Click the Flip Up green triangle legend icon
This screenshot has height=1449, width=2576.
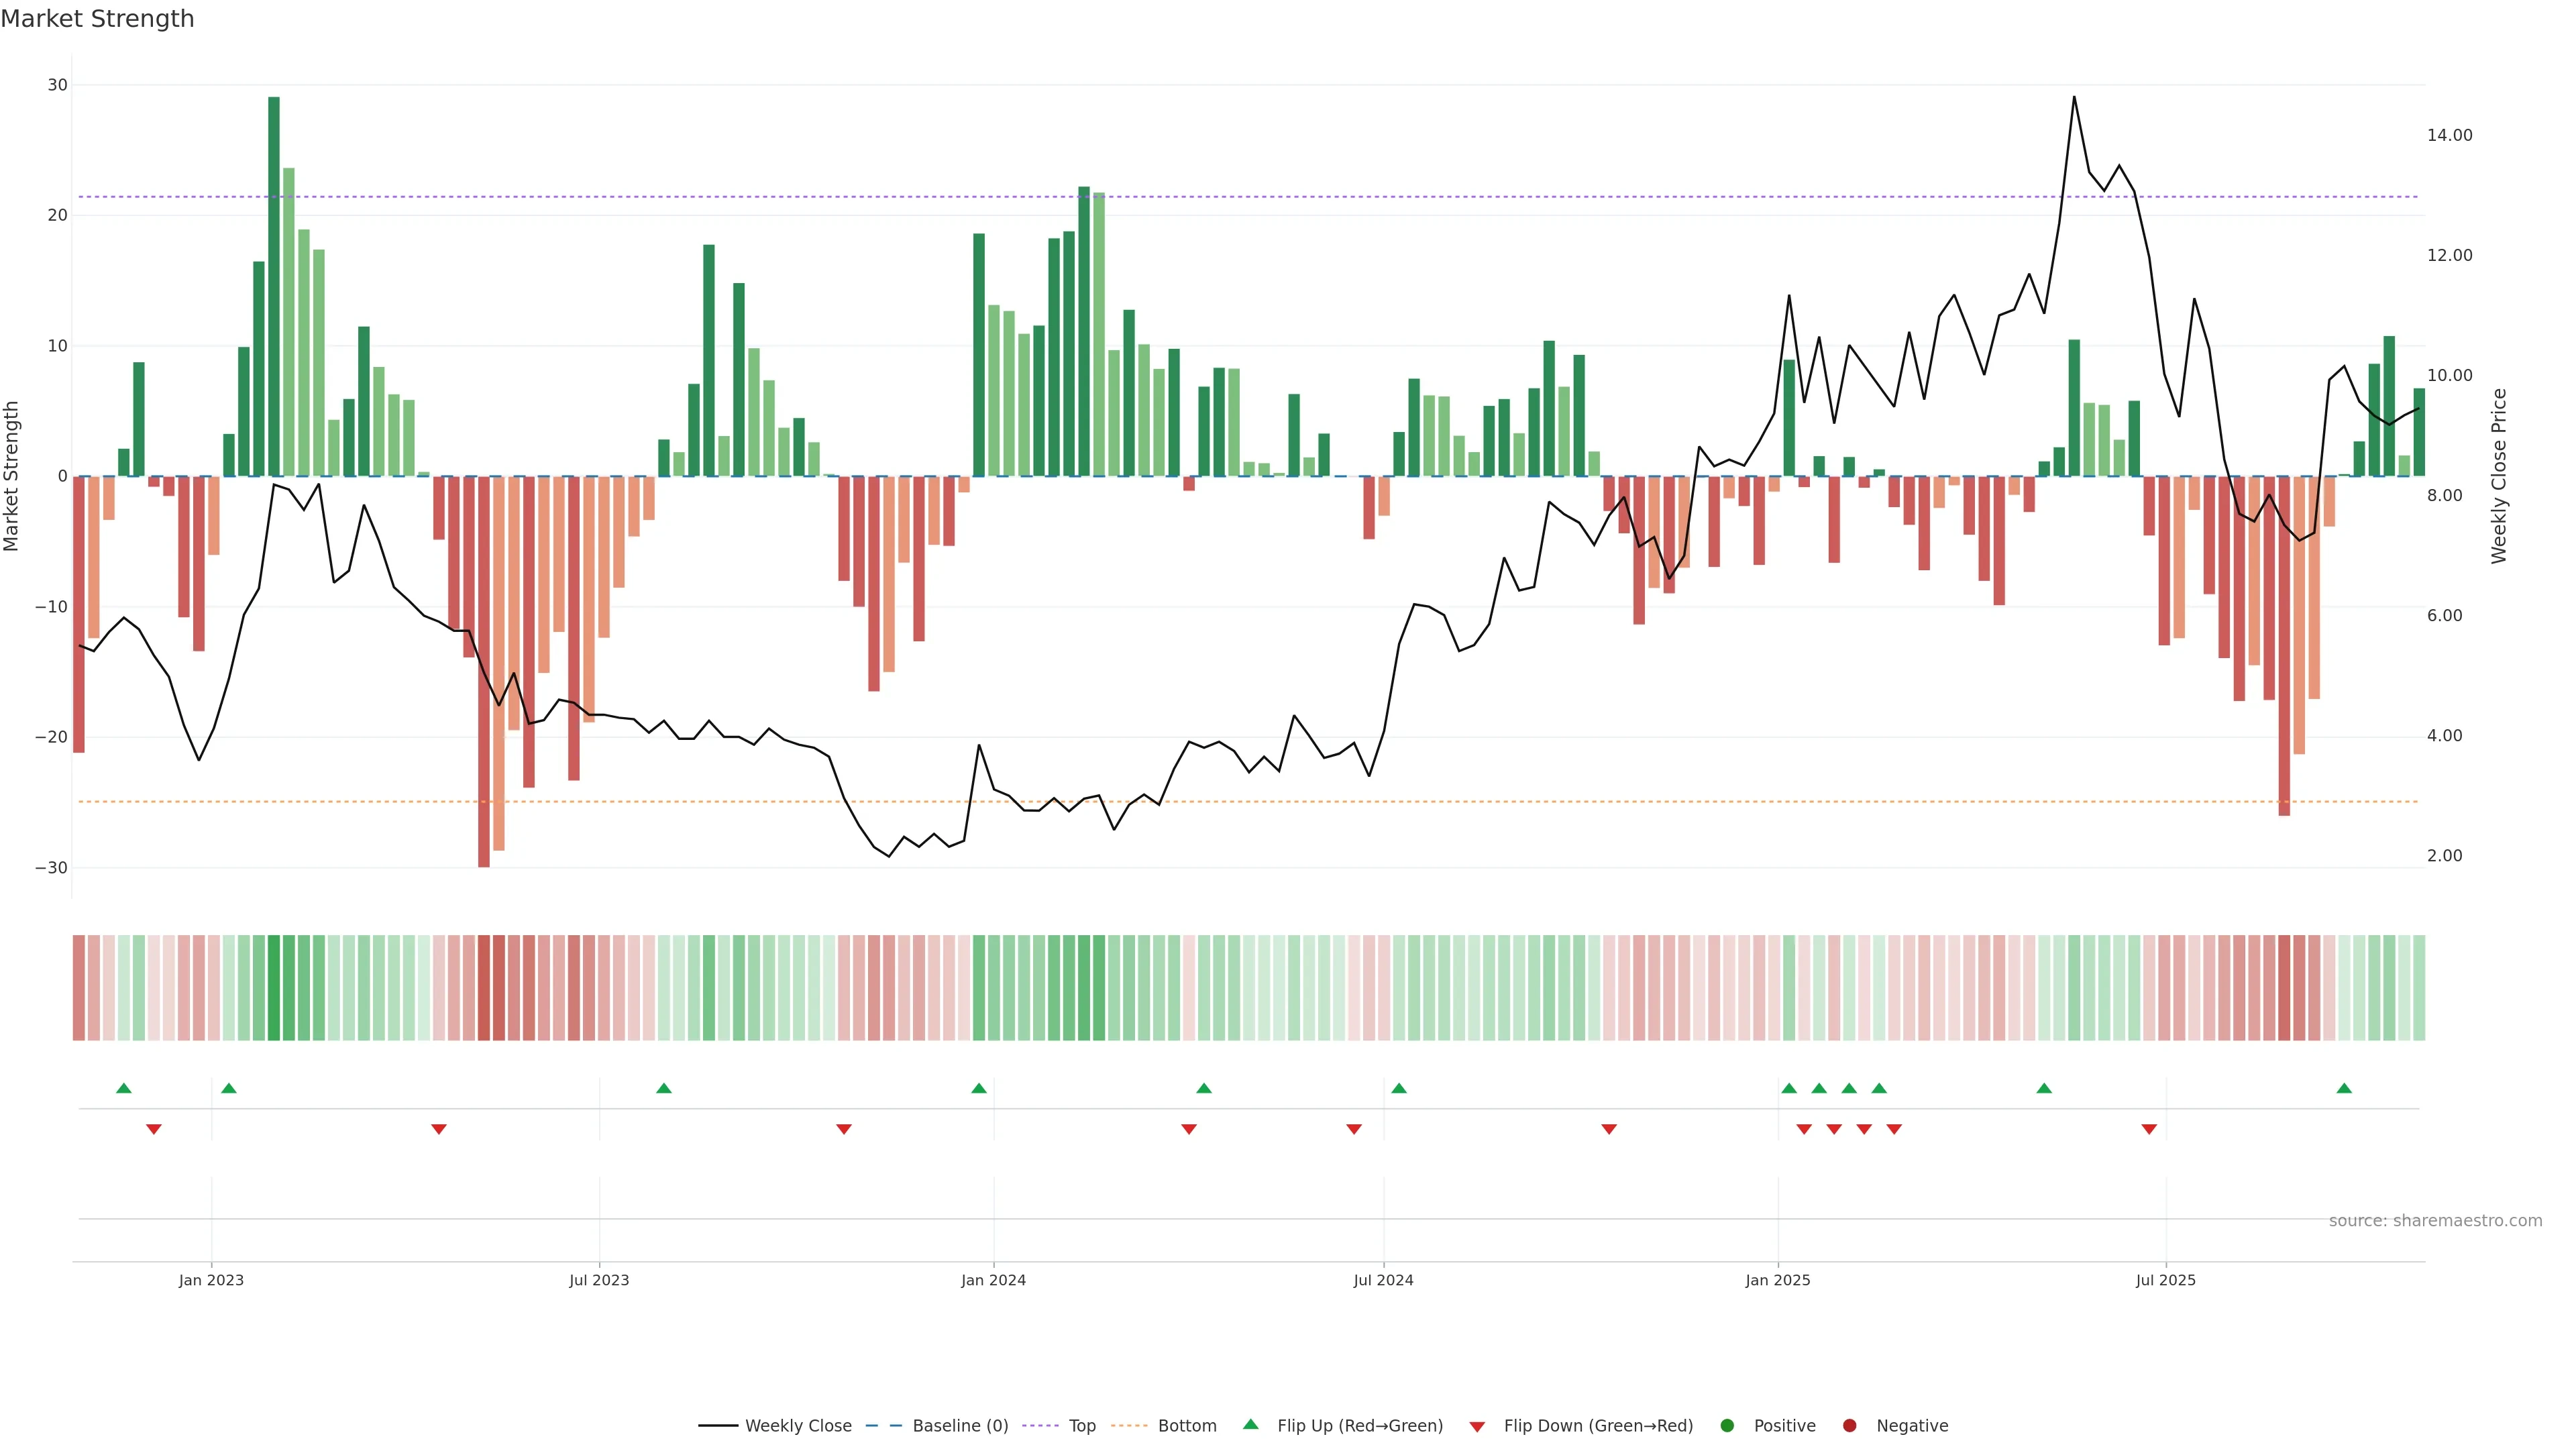[1250, 1425]
